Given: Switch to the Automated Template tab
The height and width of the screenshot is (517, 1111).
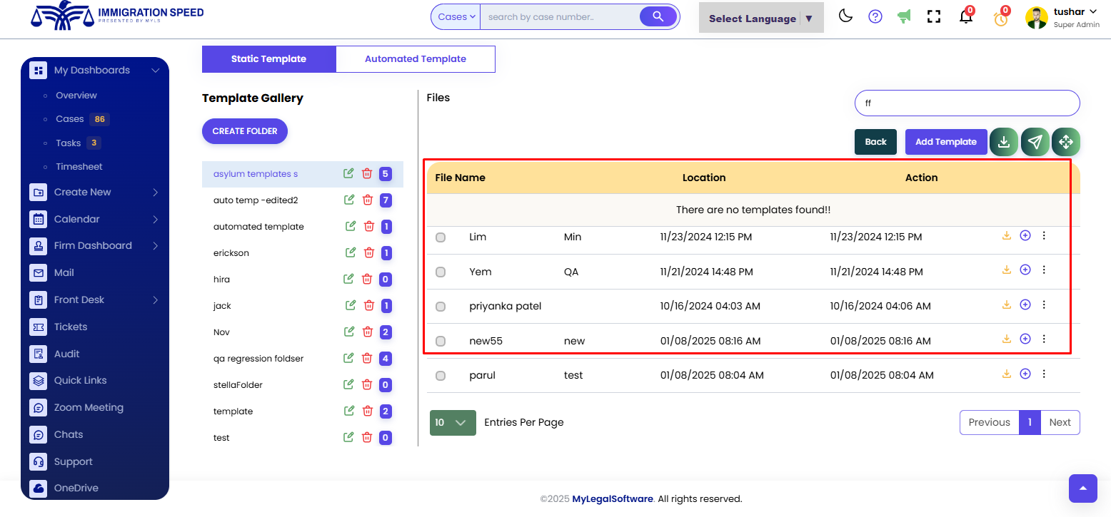Looking at the screenshot, I should [x=415, y=59].
